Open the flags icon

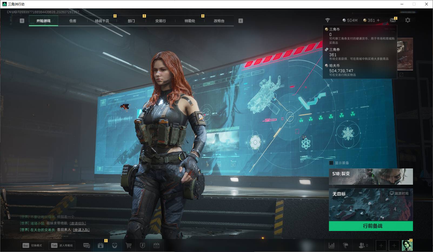pyautogui.click(x=345, y=246)
